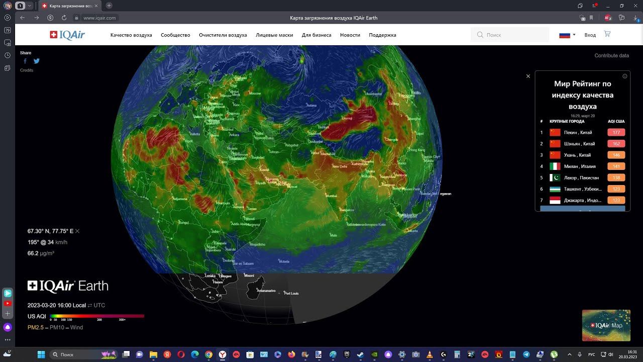This screenshot has width=643, height=362.
Task: Click the Contribute data link
Action: (611, 55)
